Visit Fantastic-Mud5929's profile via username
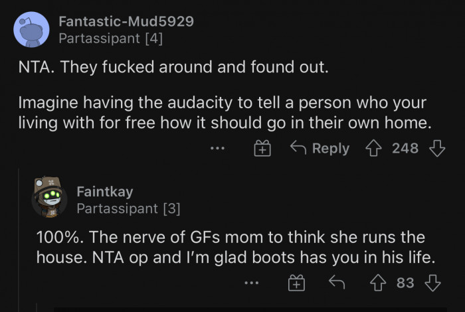 (x=126, y=21)
